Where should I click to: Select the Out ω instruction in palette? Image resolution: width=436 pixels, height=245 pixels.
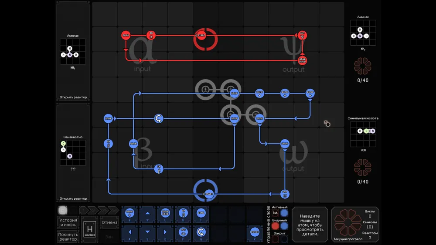point(183,232)
